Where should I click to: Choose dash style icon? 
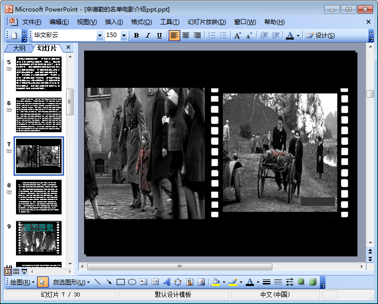[x=278, y=282]
